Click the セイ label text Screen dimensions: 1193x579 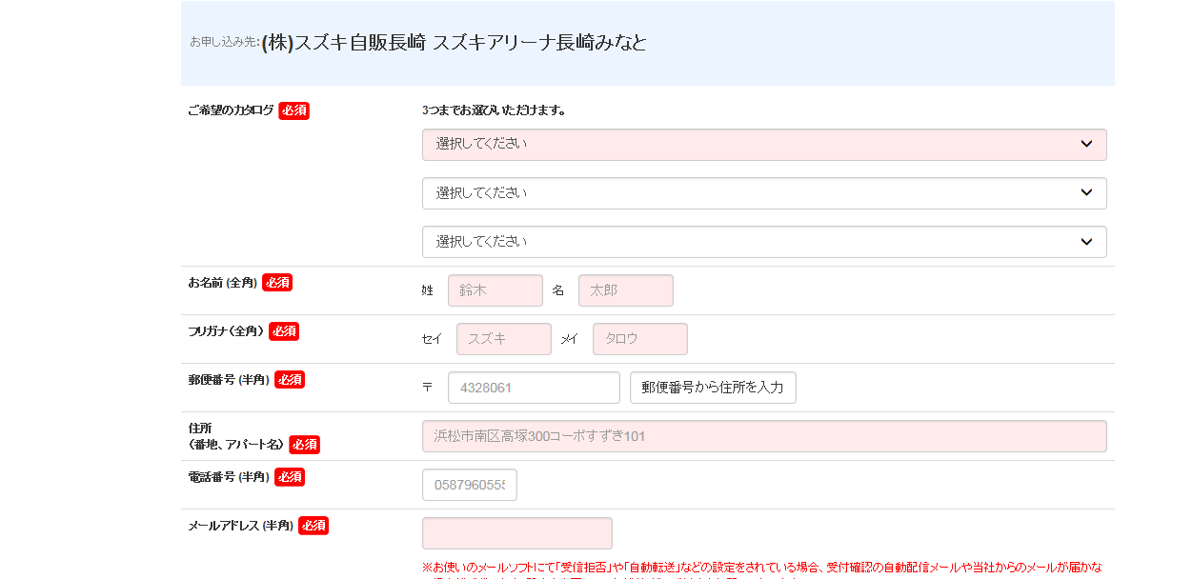432,338
